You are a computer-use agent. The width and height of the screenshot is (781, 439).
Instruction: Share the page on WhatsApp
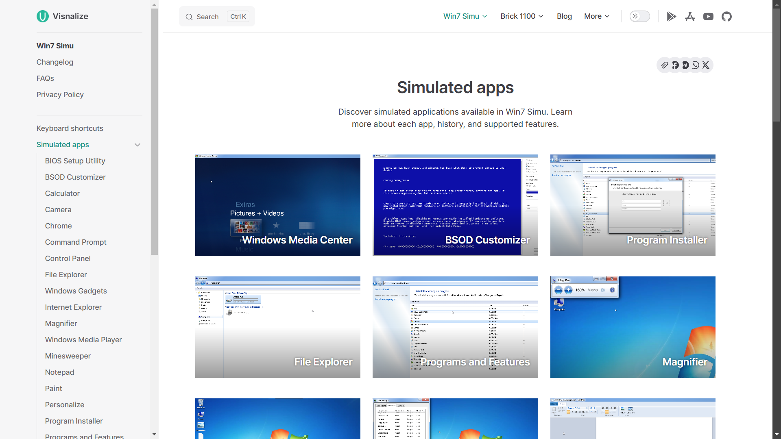click(x=696, y=65)
